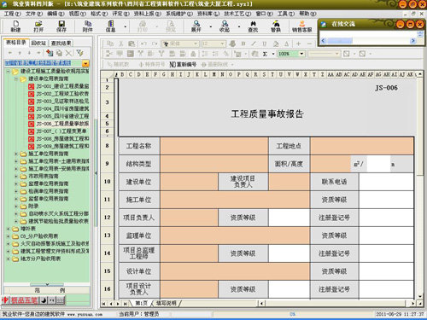
Task: Click the red-arrow add icon in left panel
Action: [50, 53]
